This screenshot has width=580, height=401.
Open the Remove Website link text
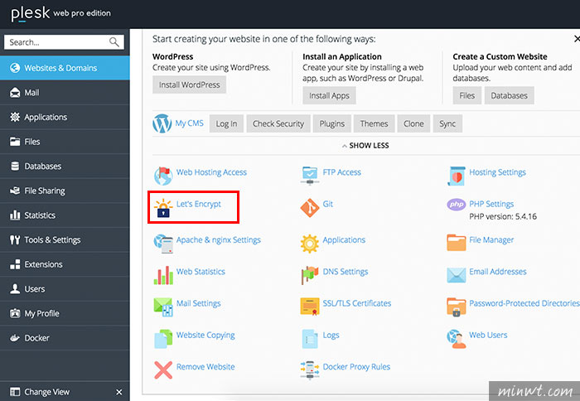click(x=205, y=366)
